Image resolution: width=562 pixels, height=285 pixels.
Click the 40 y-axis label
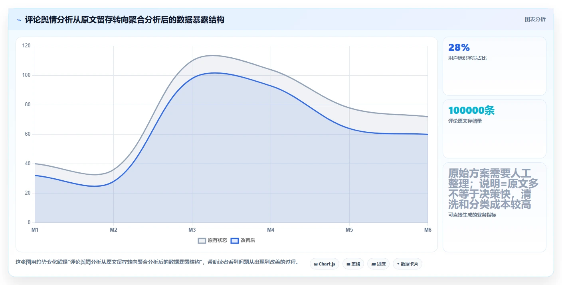28,164
